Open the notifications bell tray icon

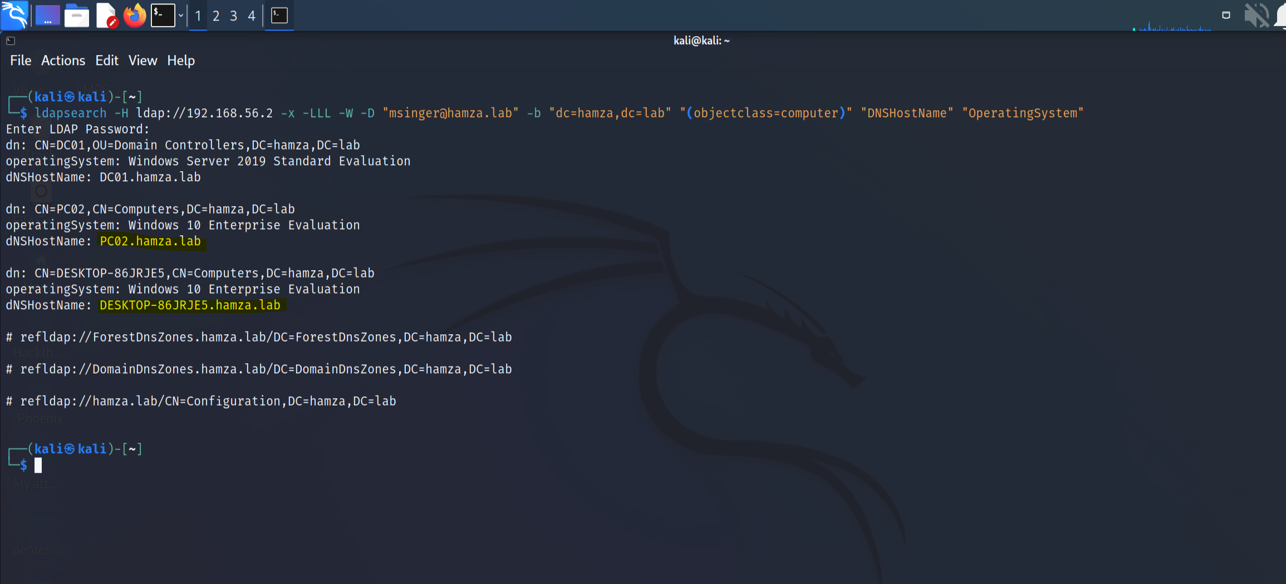1280,15
